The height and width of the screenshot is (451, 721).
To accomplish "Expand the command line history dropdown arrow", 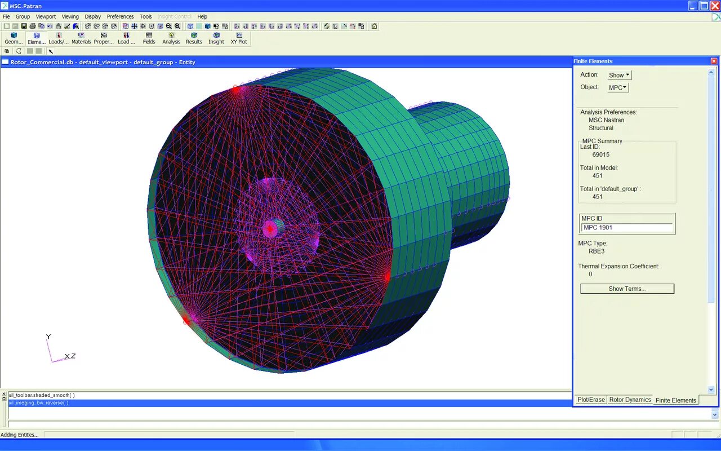I will 715,414.
